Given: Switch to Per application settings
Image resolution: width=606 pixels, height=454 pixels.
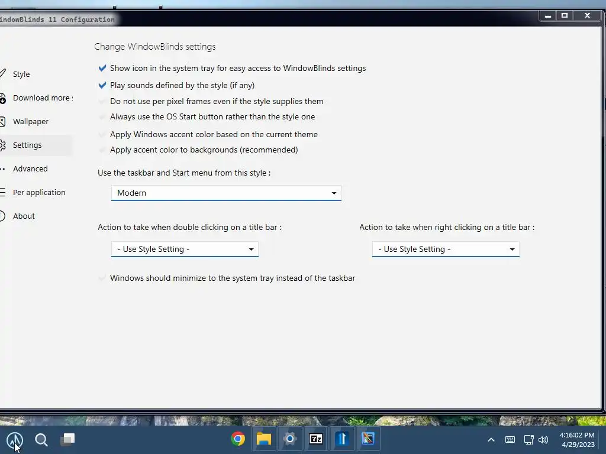Looking at the screenshot, I should (x=39, y=192).
